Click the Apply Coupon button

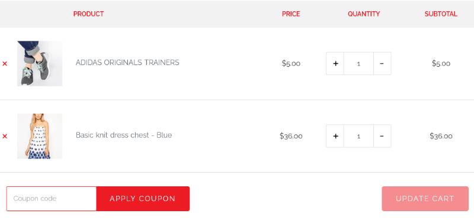coord(143,199)
